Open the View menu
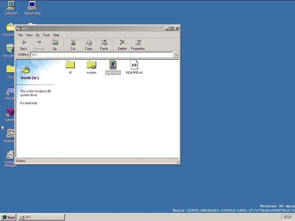The width and height of the screenshot is (295, 221). (29, 35)
